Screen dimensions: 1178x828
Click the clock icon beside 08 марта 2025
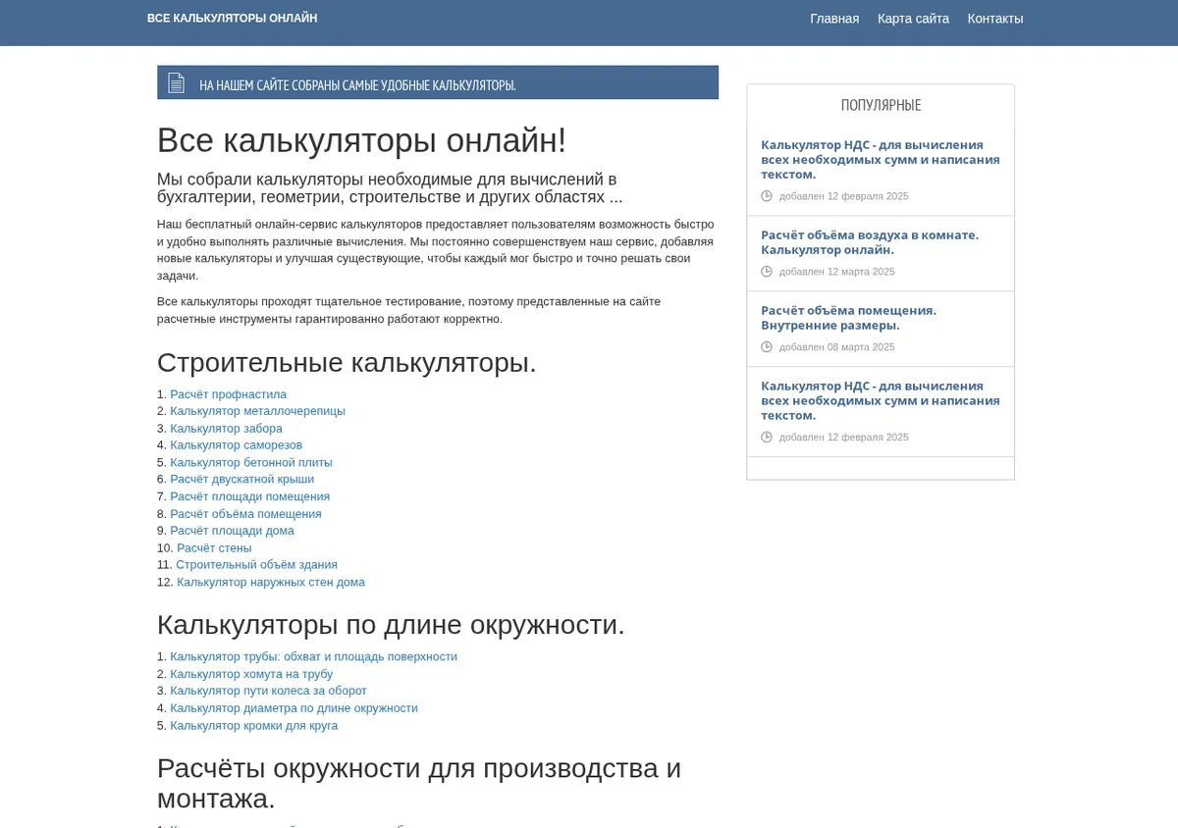[767, 347]
